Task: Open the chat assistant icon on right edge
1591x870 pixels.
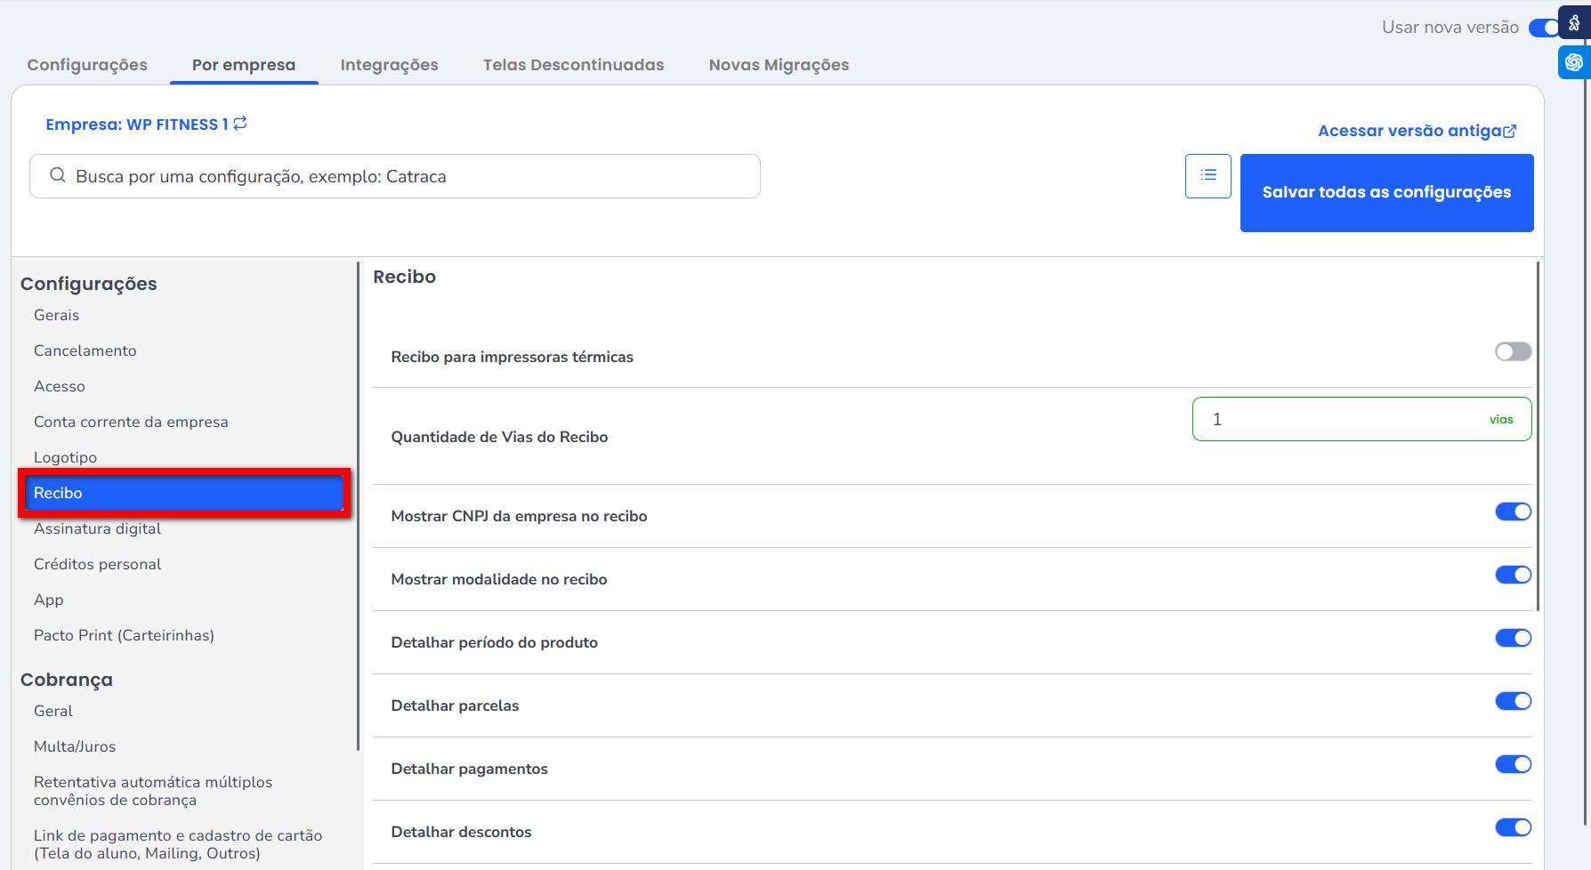Action: point(1574,62)
